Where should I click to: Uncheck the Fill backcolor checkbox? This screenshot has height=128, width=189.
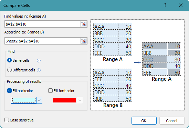[x=9, y=90]
